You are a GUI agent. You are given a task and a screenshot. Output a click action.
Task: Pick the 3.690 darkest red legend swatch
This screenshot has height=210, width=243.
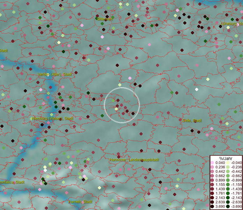[213, 206]
